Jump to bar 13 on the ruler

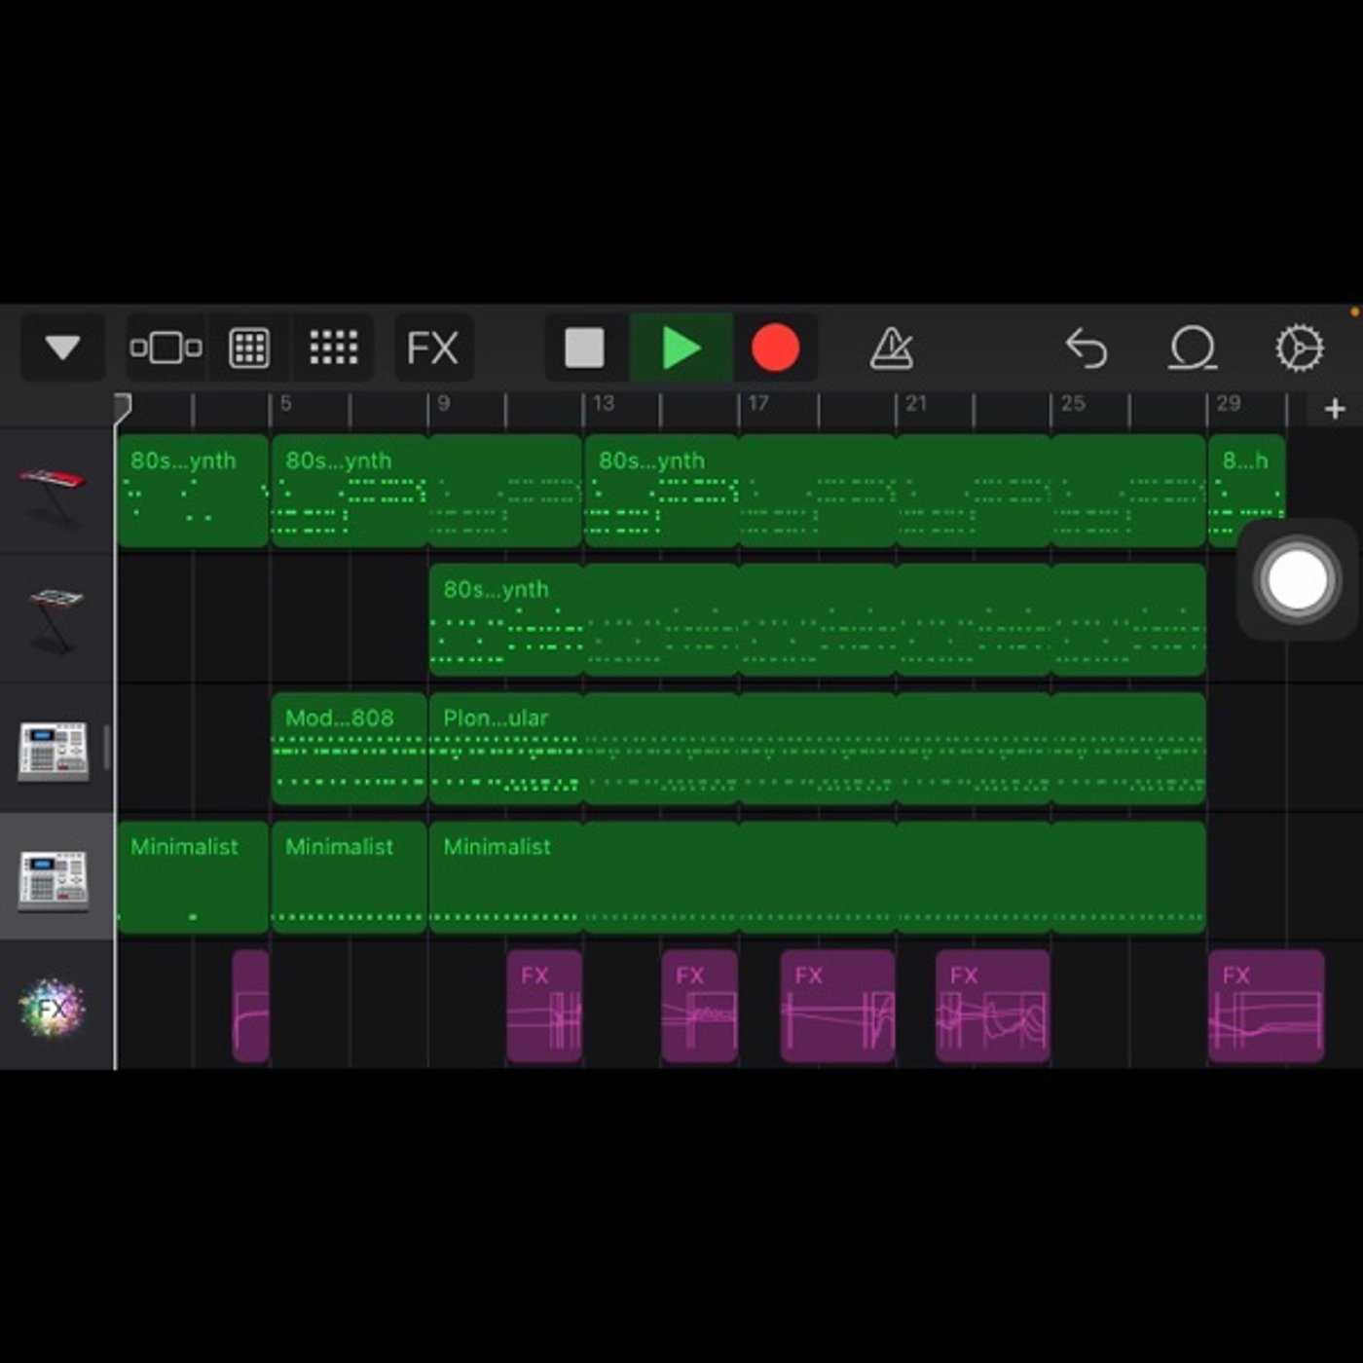coord(603,403)
